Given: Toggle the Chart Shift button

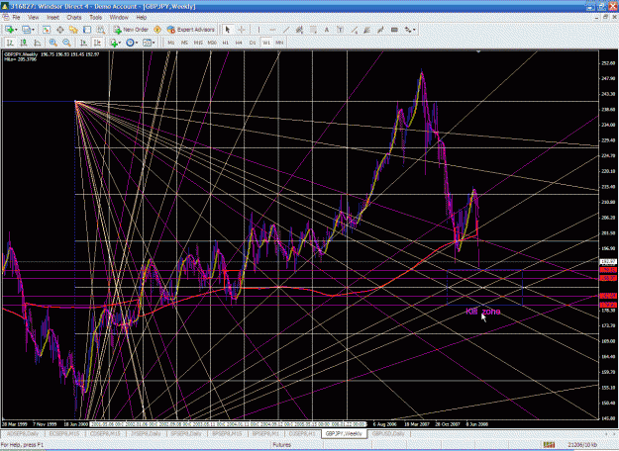Looking at the screenshot, I should (x=97, y=43).
